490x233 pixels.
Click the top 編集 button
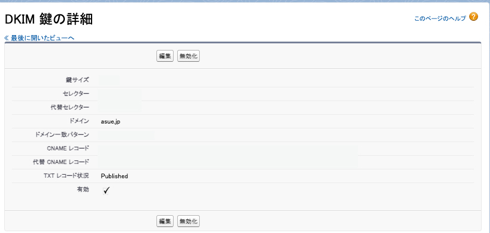tap(165, 56)
